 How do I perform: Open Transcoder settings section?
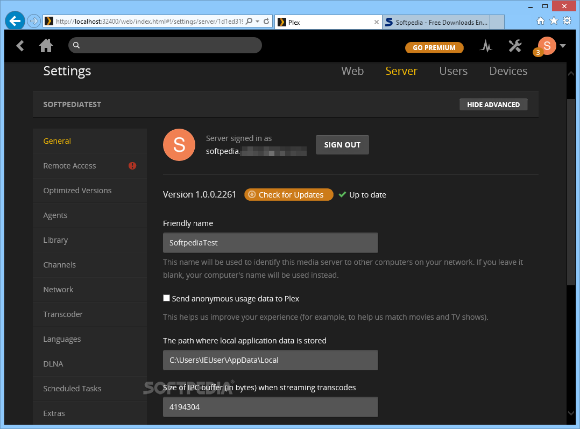90,315
